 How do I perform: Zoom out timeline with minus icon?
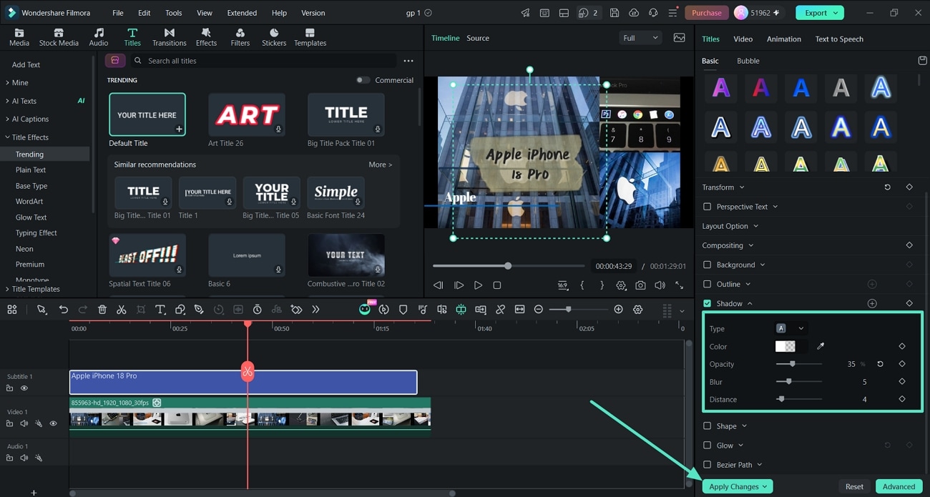[x=539, y=310]
